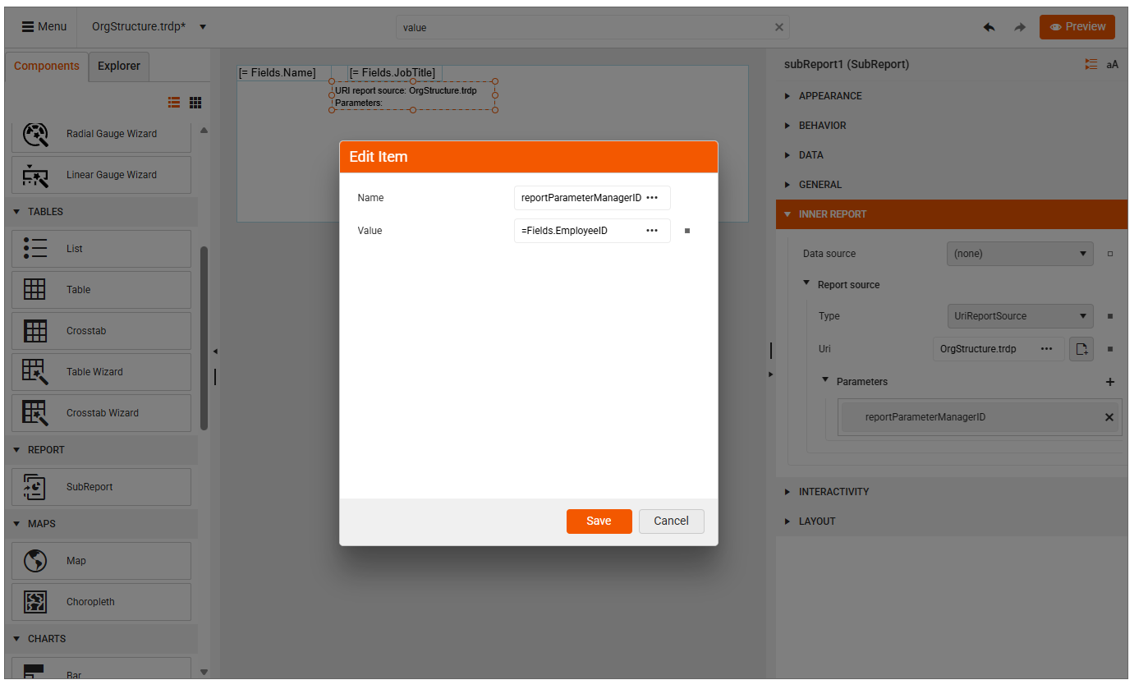
Task: Switch components panel to grid view
Action: pyautogui.click(x=195, y=102)
